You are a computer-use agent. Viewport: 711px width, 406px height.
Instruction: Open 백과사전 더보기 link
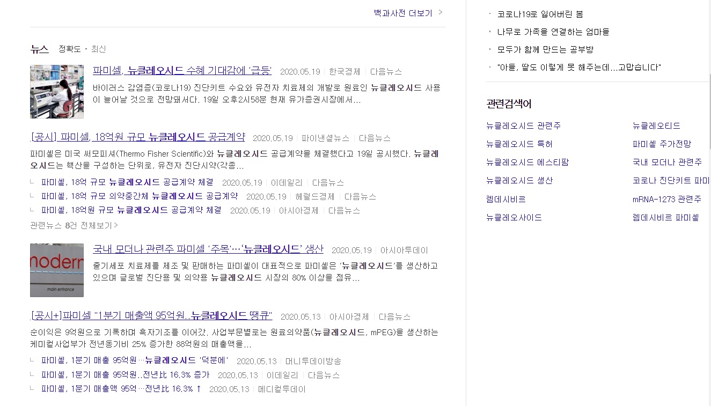click(x=403, y=13)
